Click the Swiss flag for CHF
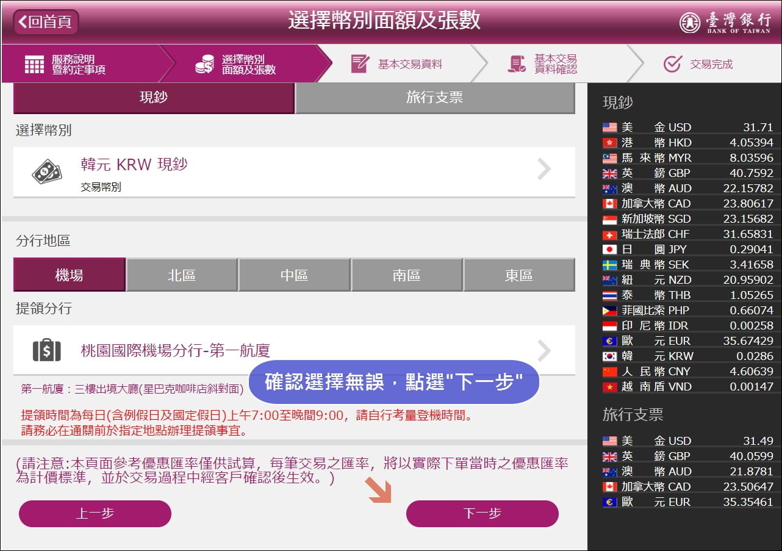 point(610,234)
